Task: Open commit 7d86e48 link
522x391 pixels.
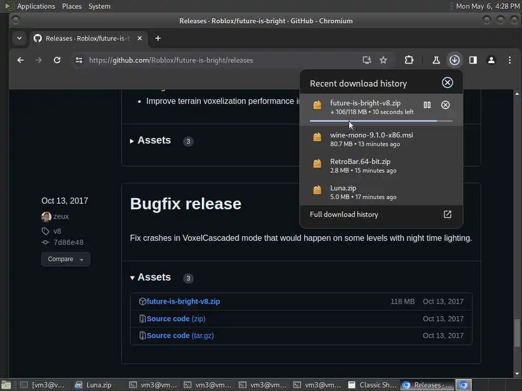Action: tap(68, 242)
